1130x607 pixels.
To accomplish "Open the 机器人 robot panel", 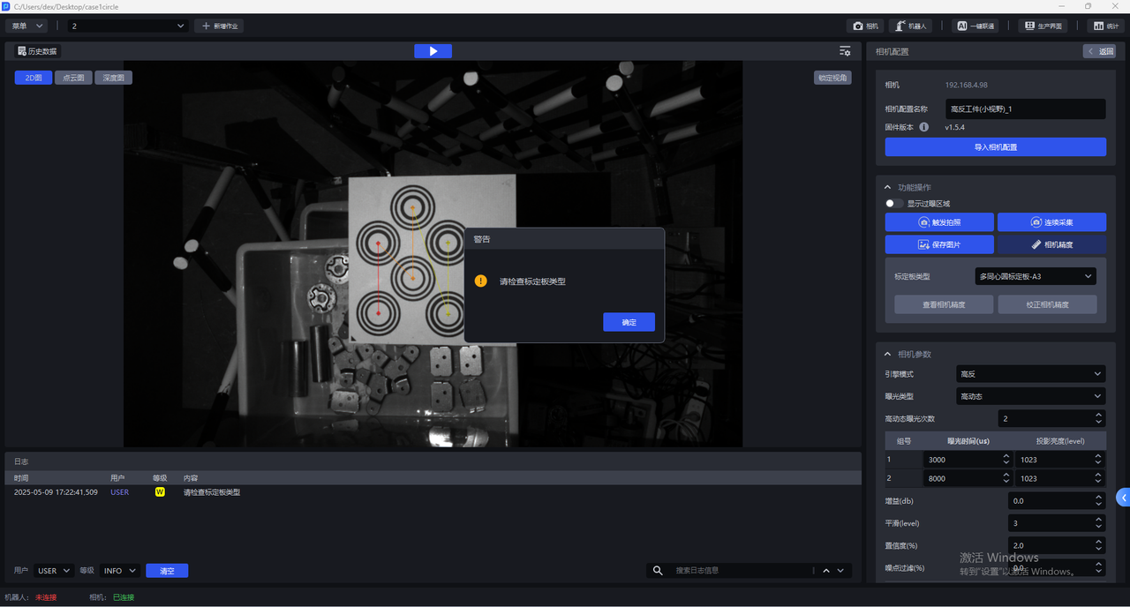I will point(910,26).
